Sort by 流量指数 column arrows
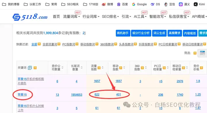The height and width of the screenshot is (113, 207). [103, 68]
